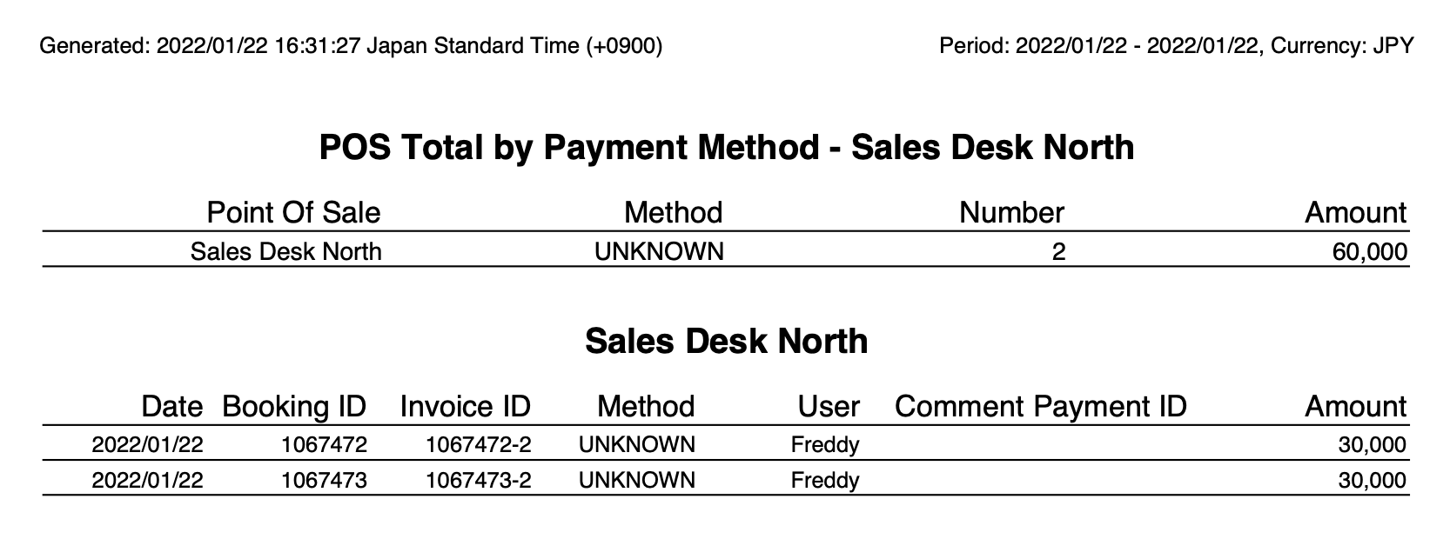The height and width of the screenshot is (539, 1450).
Task: Click the Invoice ID column header
Action: point(465,407)
